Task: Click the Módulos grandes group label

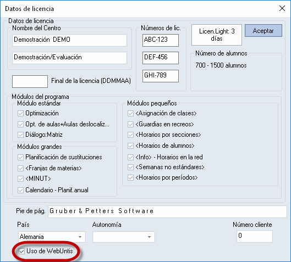Action: click(x=40, y=147)
